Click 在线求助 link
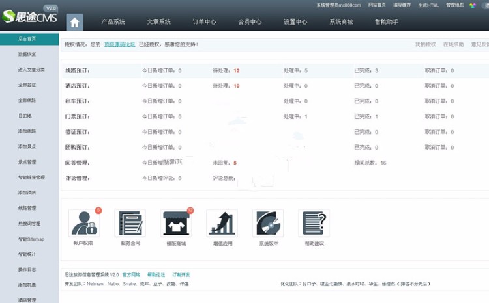The height and width of the screenshot is (303, 489). click(453, 44)
